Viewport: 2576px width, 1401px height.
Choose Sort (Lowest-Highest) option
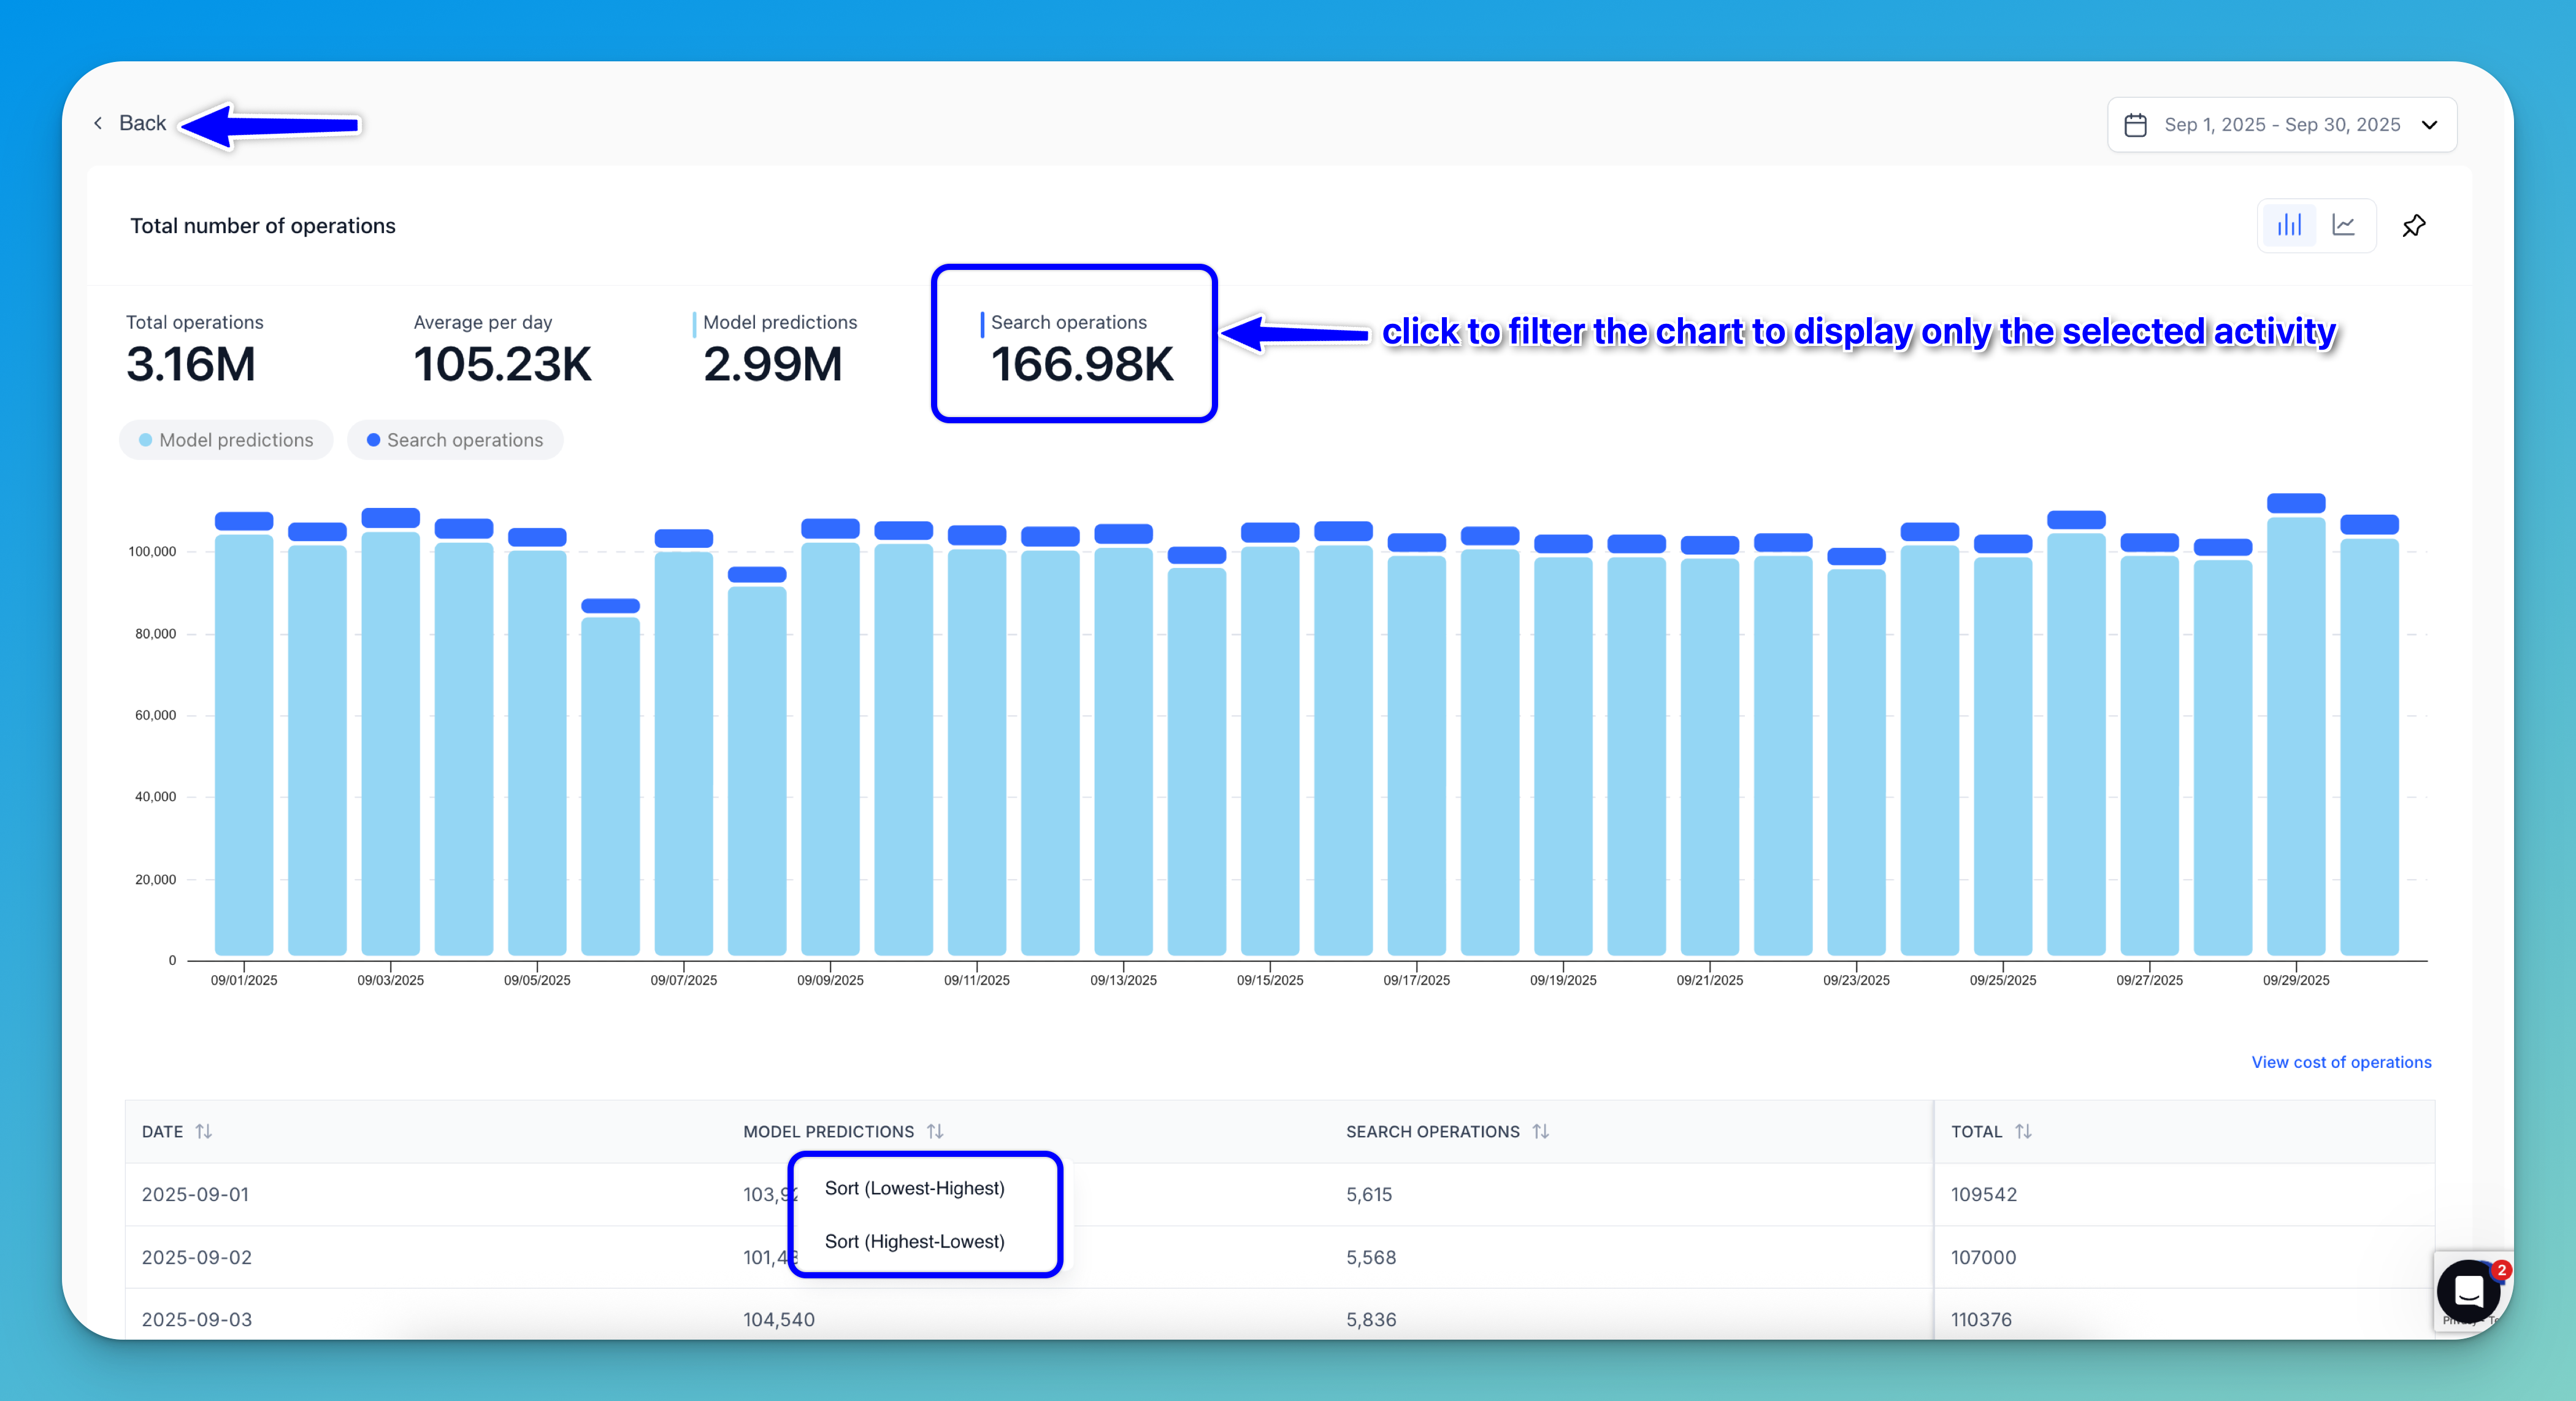914,1188
